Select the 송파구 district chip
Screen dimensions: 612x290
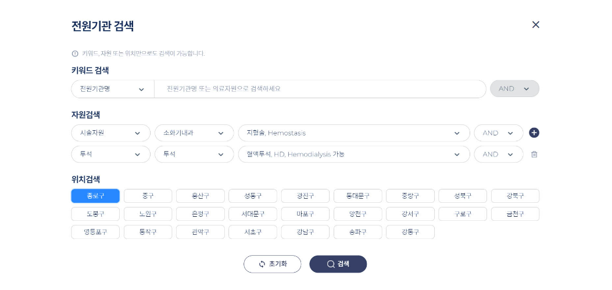coord(358,232)
